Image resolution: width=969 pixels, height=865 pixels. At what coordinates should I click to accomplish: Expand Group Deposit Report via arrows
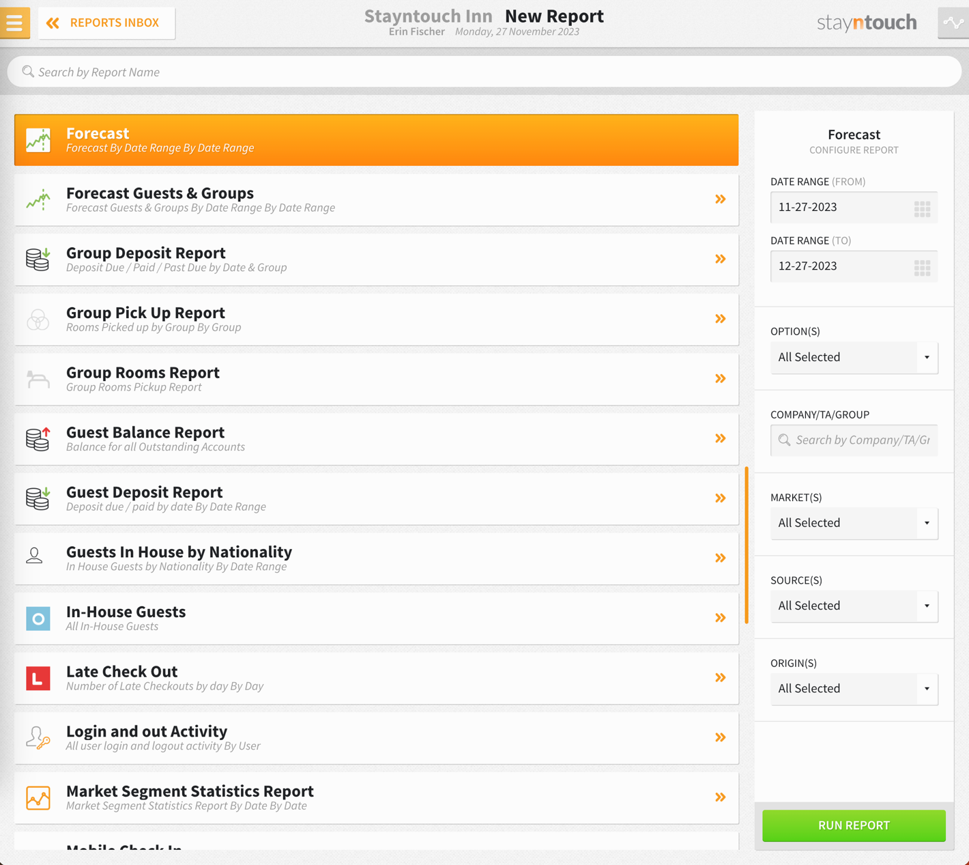(721, 259)
